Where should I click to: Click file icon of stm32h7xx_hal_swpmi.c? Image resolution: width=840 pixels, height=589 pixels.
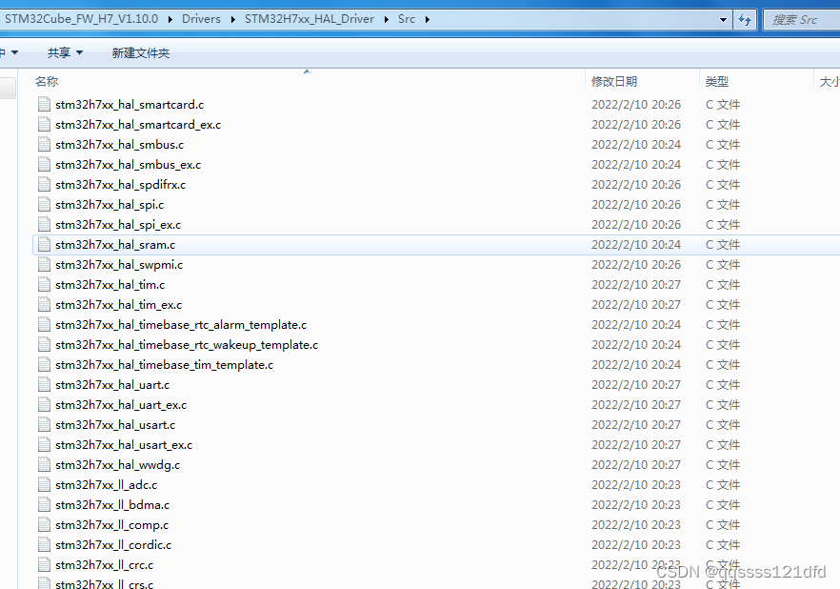coord(45,264)
